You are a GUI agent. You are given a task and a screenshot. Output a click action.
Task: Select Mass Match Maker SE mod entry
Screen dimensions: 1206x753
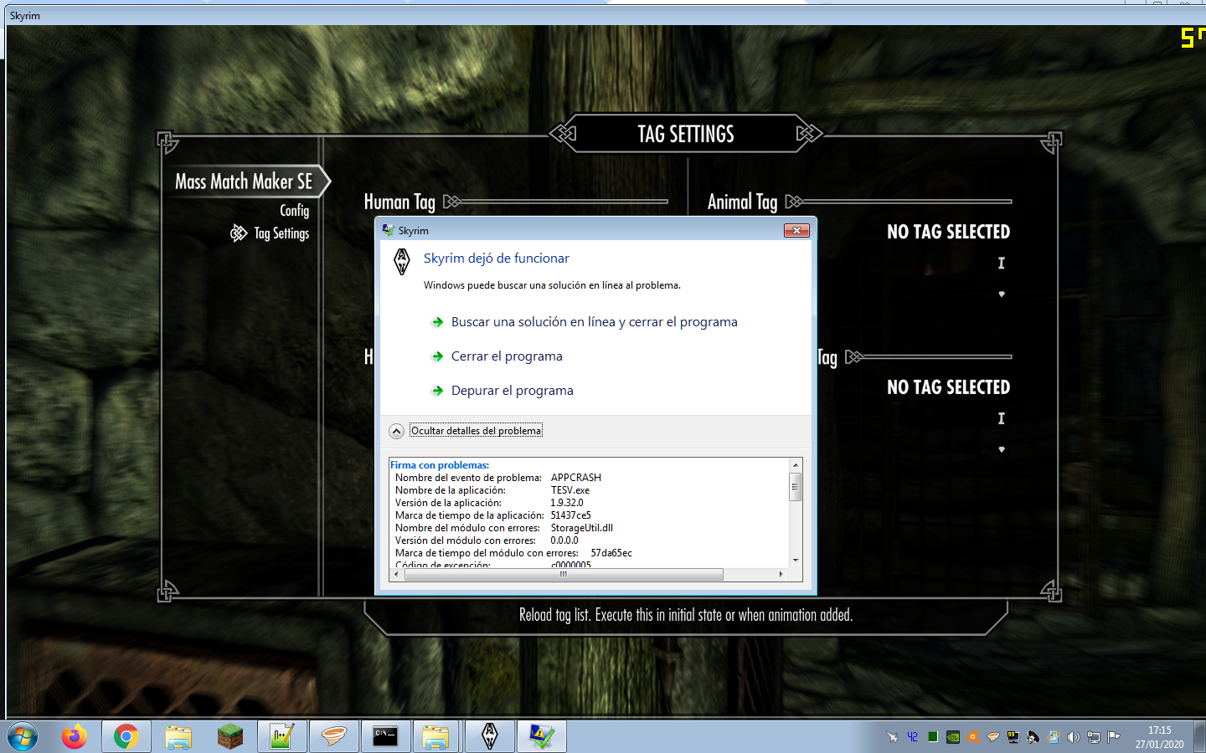click(x=244, y=182)
